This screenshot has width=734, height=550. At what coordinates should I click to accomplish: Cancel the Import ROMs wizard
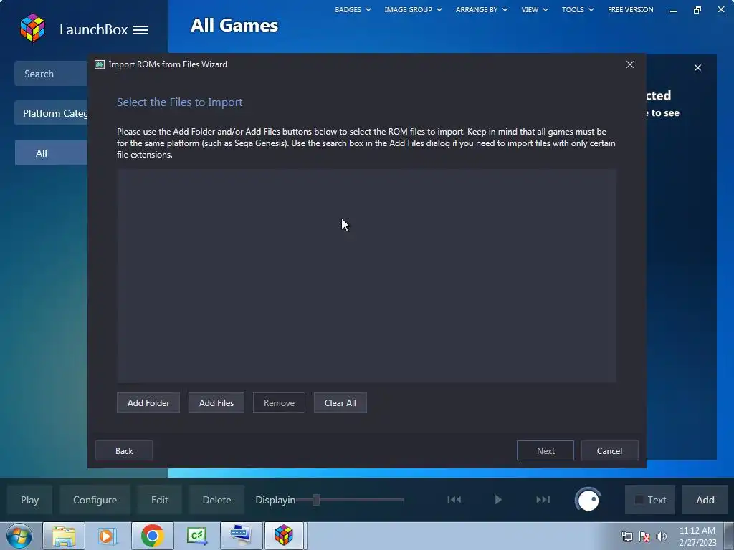(609, 451)
